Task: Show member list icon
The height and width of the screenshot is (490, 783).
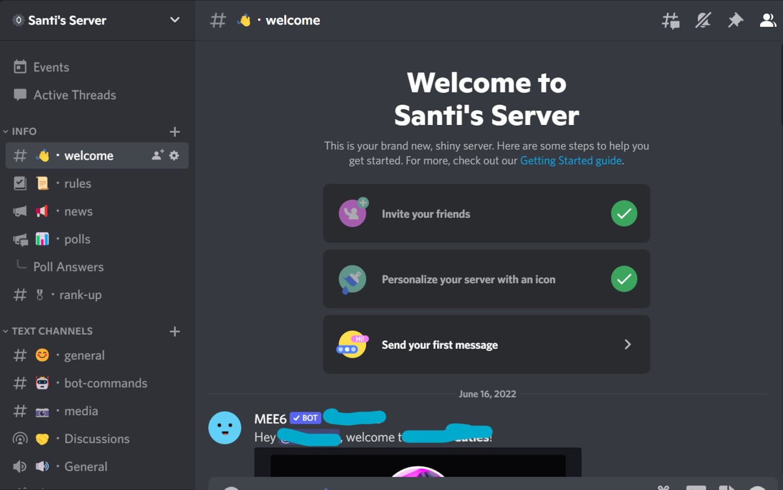Action: pyautogui.click(x=768, y=20)
